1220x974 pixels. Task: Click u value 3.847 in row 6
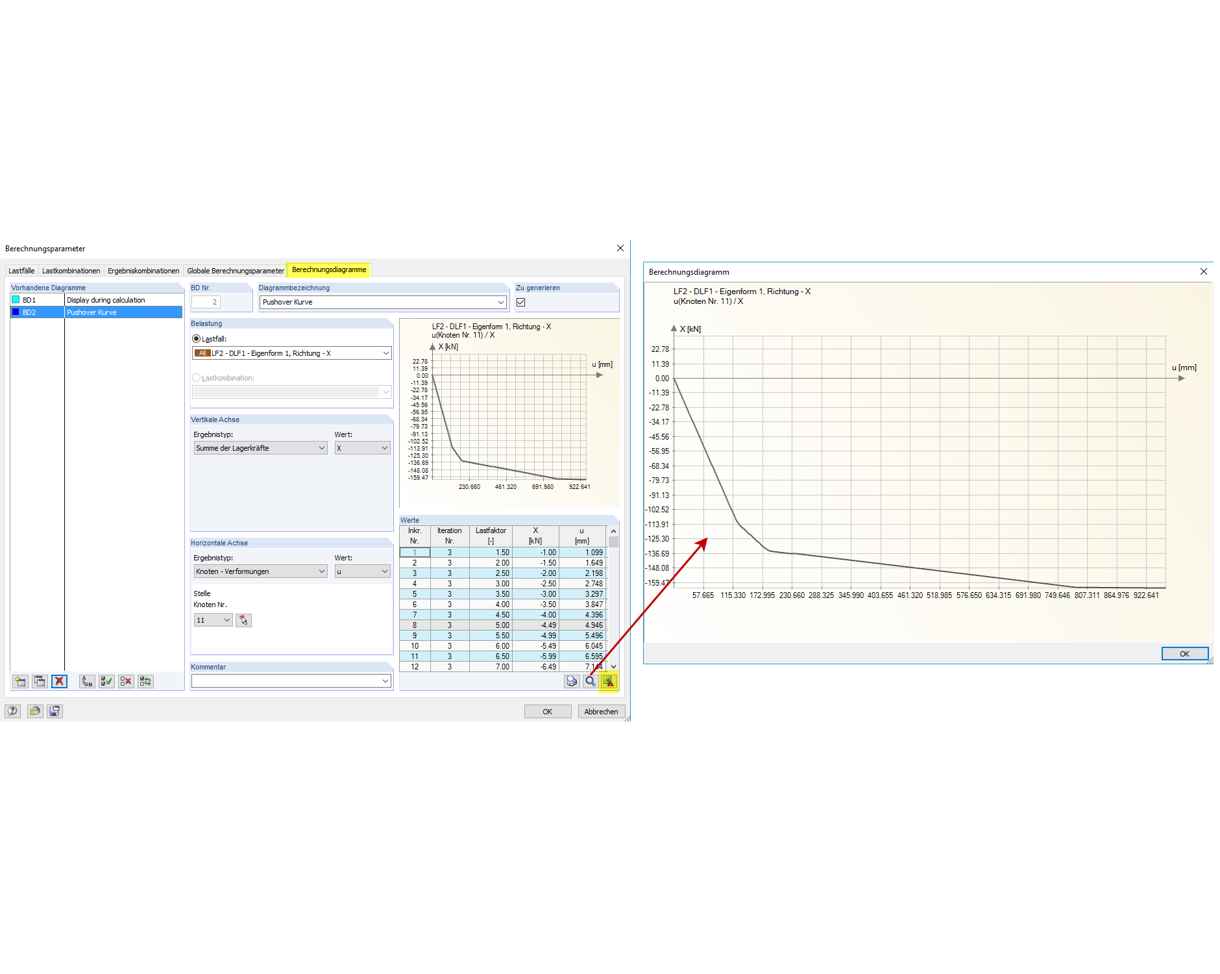[x=582, y=605]
